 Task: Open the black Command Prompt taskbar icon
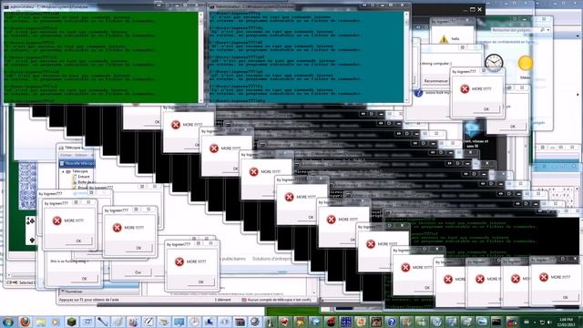496,322
